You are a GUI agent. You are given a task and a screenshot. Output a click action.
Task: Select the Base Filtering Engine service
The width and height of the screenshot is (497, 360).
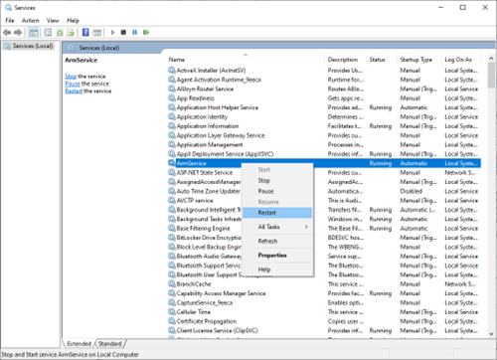point(324,228)
